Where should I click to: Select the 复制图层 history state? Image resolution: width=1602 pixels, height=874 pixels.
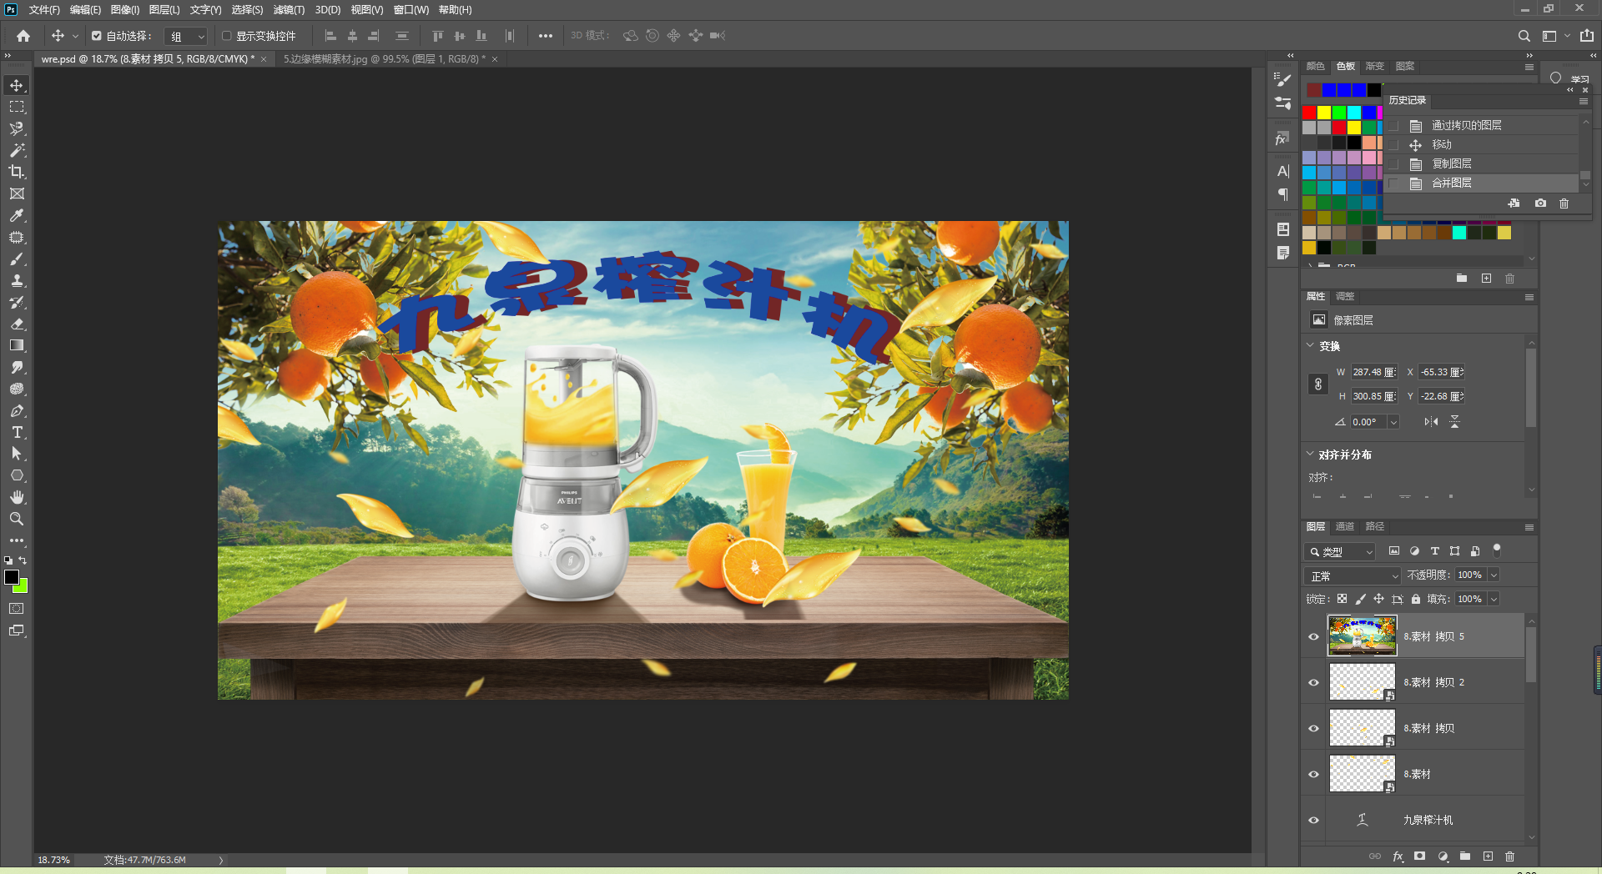pos(1483,163)
